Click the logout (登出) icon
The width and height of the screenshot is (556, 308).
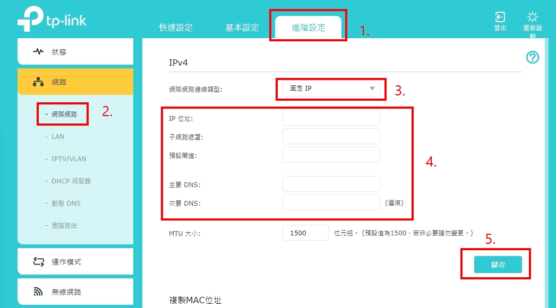point(500,17)
